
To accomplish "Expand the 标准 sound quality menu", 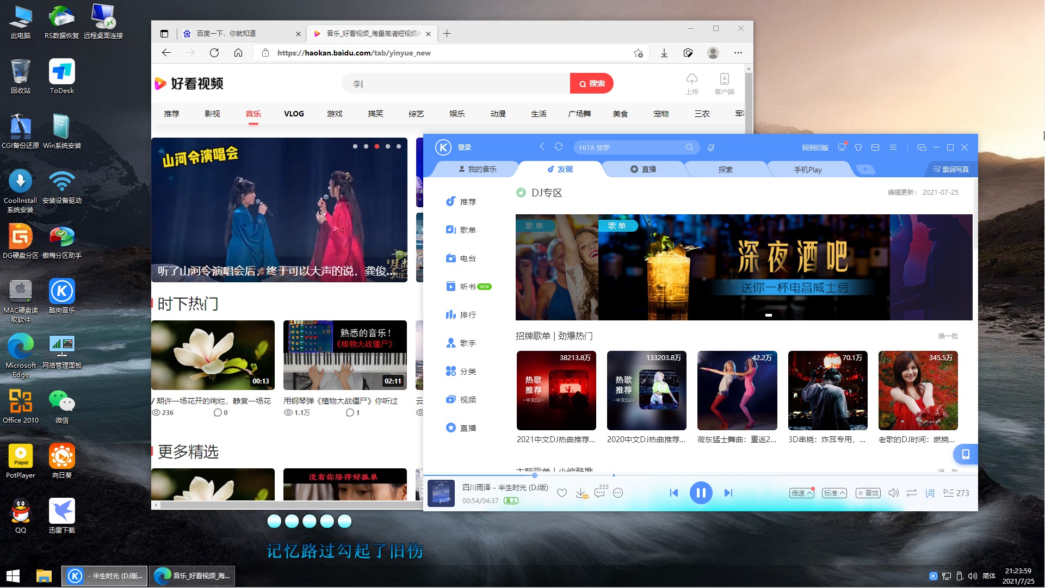I will (x=834, y=493).
